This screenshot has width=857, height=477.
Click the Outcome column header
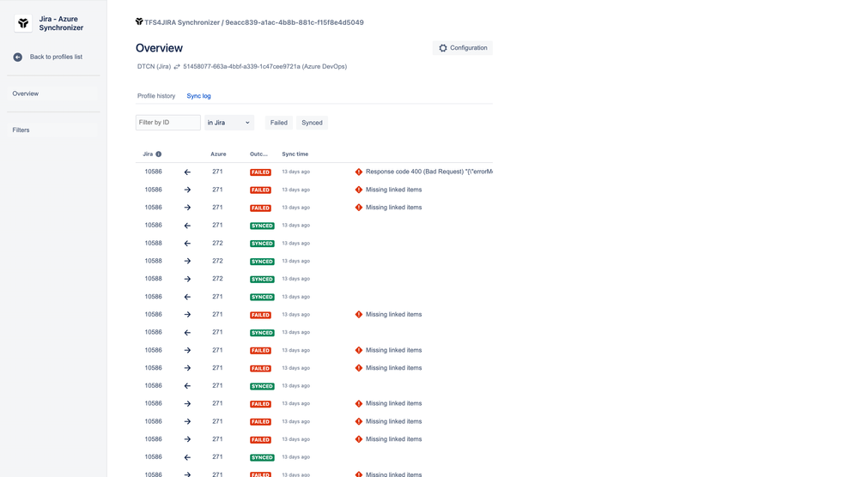point(258,154)
